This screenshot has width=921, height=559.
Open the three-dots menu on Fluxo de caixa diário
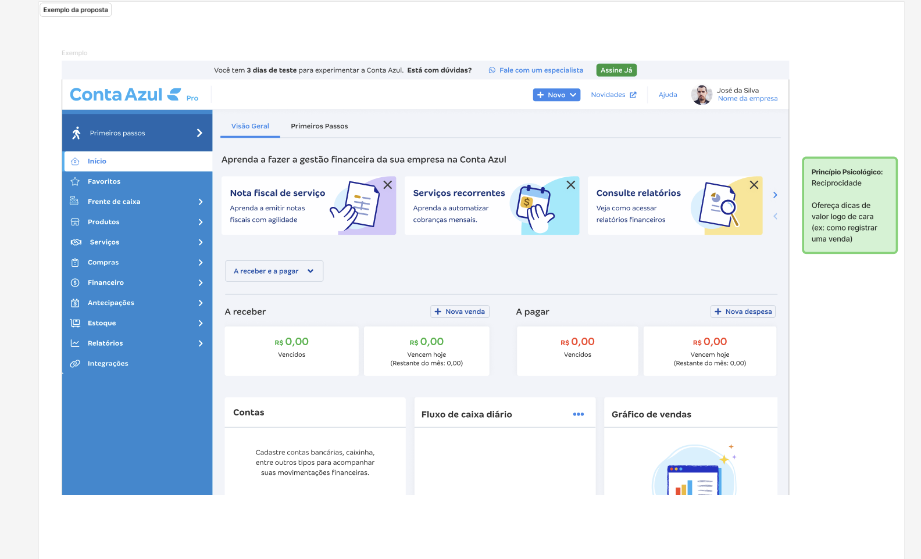pos(579,414)
